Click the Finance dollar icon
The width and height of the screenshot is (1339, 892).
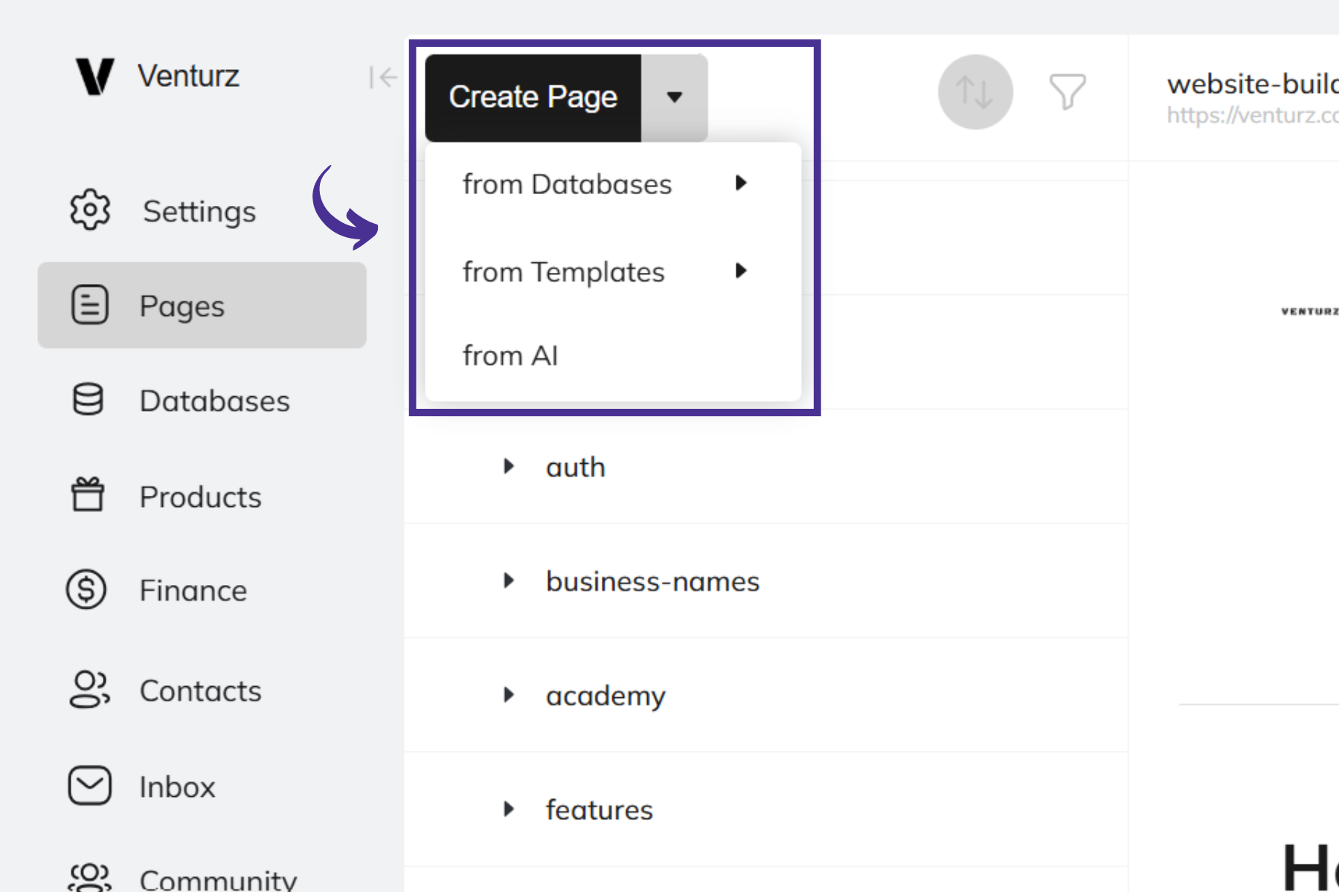tap(87, 590)
